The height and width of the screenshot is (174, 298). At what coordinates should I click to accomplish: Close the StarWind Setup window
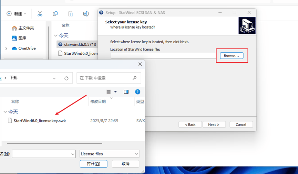click(249, 12)
